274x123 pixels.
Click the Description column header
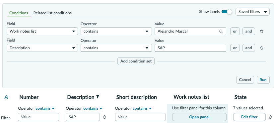(x=81, y=97)
